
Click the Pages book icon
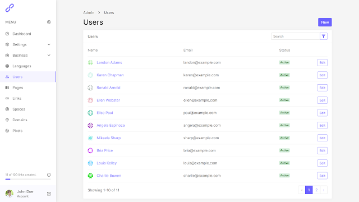[7, 88]
